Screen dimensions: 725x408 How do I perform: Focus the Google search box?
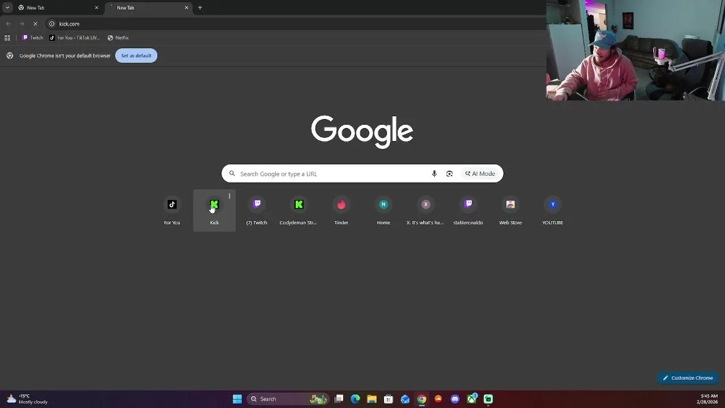click(362, 174)
